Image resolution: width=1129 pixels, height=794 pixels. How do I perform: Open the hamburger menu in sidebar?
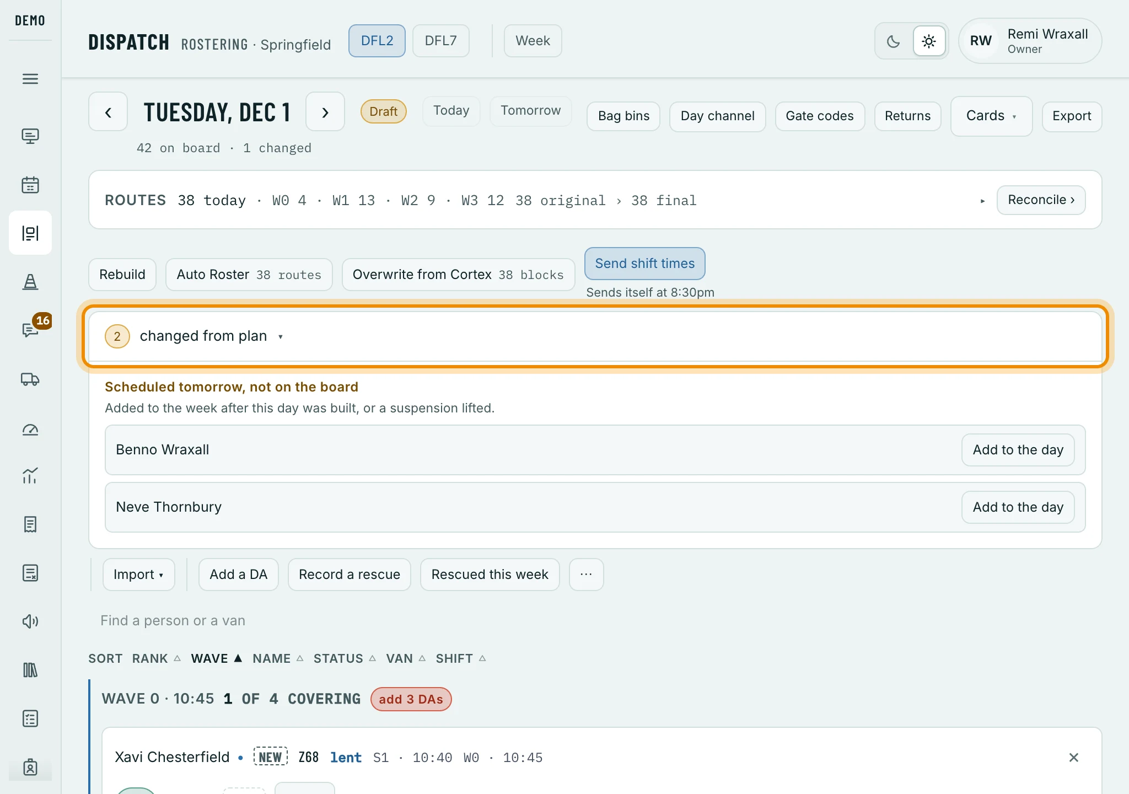[x=30, y=79]
